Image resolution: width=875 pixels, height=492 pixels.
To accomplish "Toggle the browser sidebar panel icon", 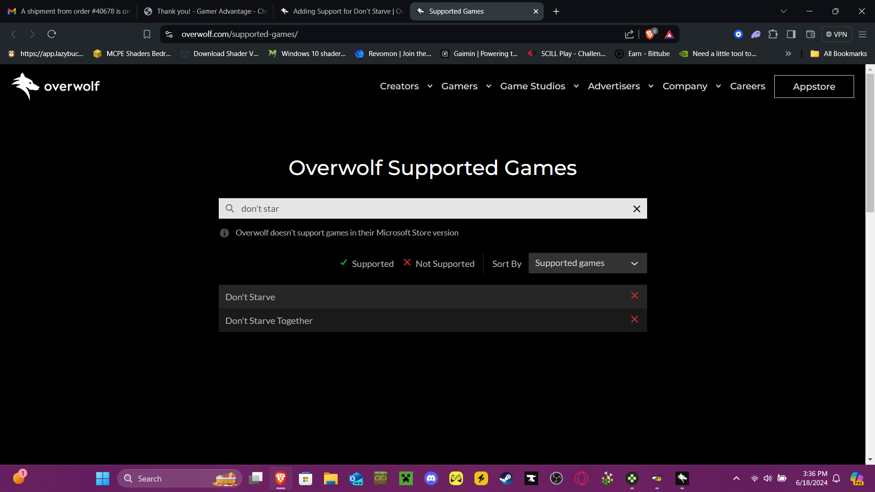I will [x=791, y=34].
